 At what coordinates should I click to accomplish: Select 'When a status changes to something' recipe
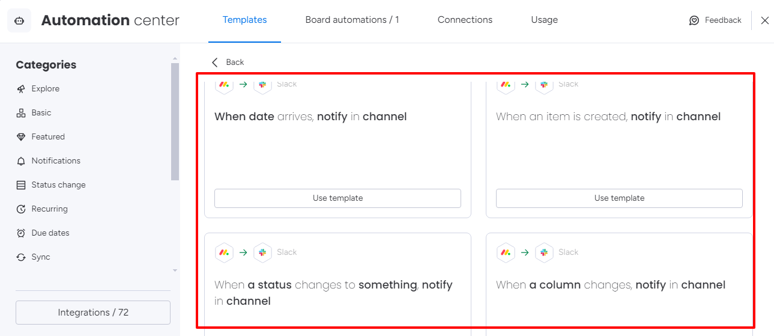pyautogui.click(x=333, y=293)
